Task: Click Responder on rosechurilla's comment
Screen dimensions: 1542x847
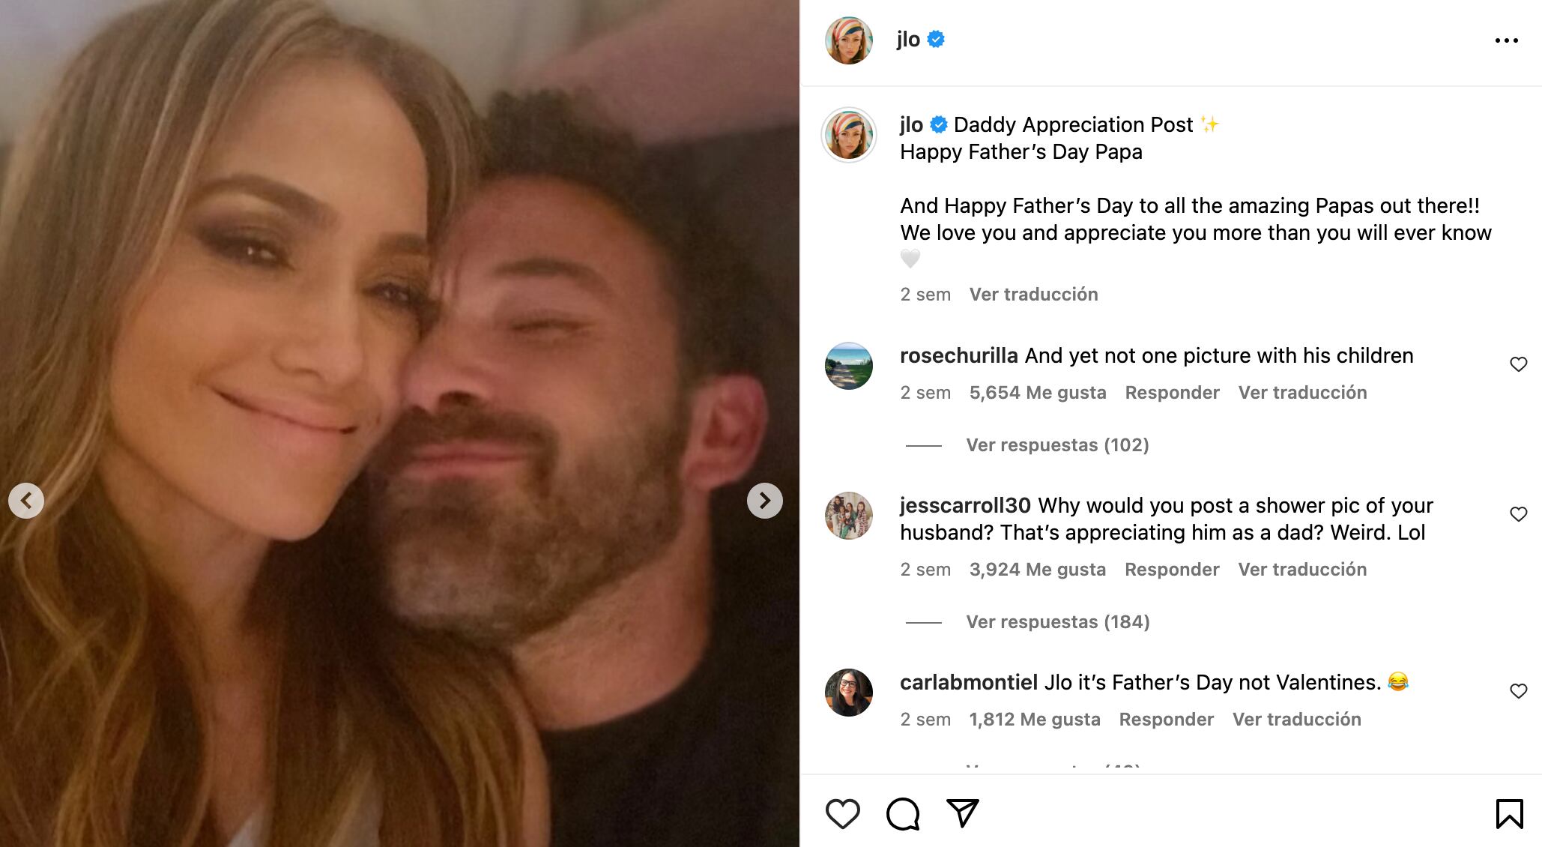Action: point(1172,392)
